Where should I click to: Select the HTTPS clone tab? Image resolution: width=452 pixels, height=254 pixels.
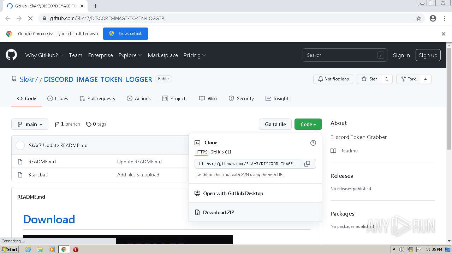(201, 152)
